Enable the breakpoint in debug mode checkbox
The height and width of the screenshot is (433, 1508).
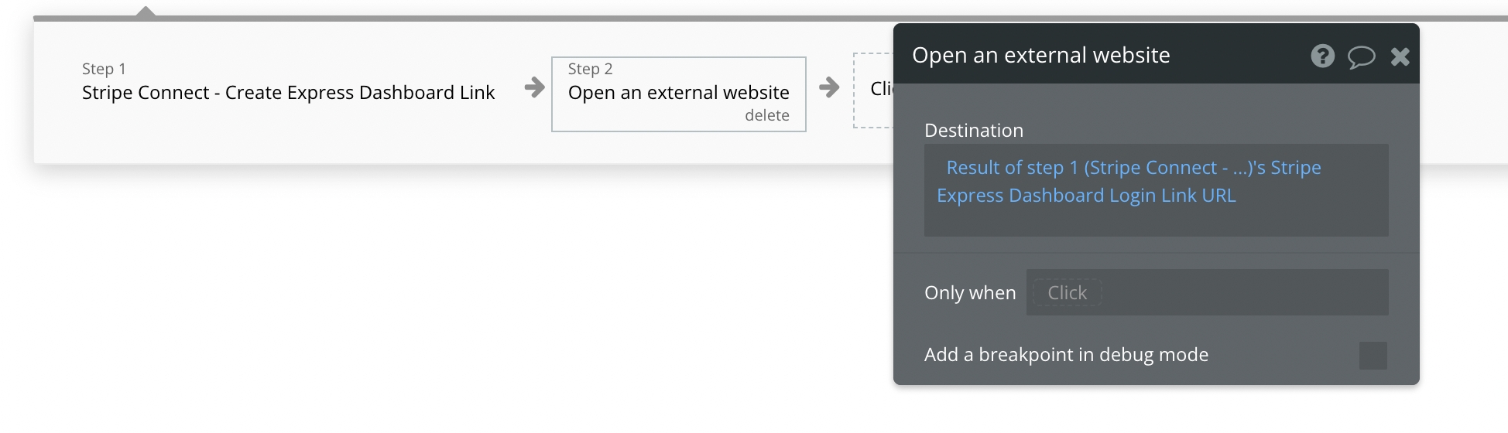click(x=1373, y=356)
